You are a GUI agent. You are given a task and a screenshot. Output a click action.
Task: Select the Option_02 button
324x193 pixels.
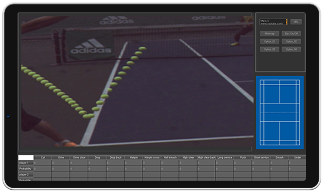tap(291, 41)
